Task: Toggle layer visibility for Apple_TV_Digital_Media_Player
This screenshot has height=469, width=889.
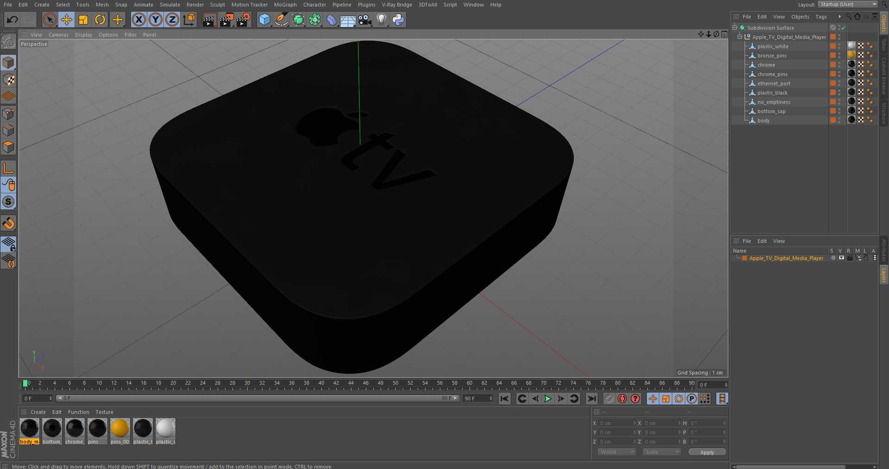Action: [x=841, y=258]
